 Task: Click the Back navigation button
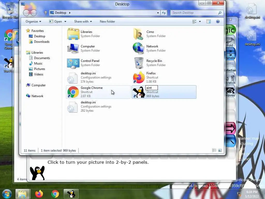coord(26,13)
